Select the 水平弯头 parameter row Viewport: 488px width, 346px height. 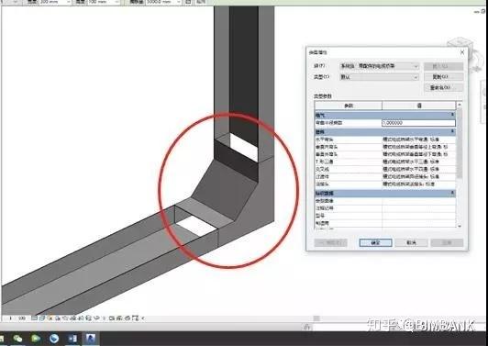point(385,140)
